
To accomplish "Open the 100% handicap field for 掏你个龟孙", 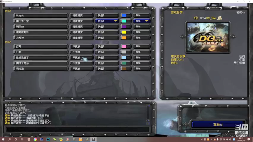I will pos(142,63).
